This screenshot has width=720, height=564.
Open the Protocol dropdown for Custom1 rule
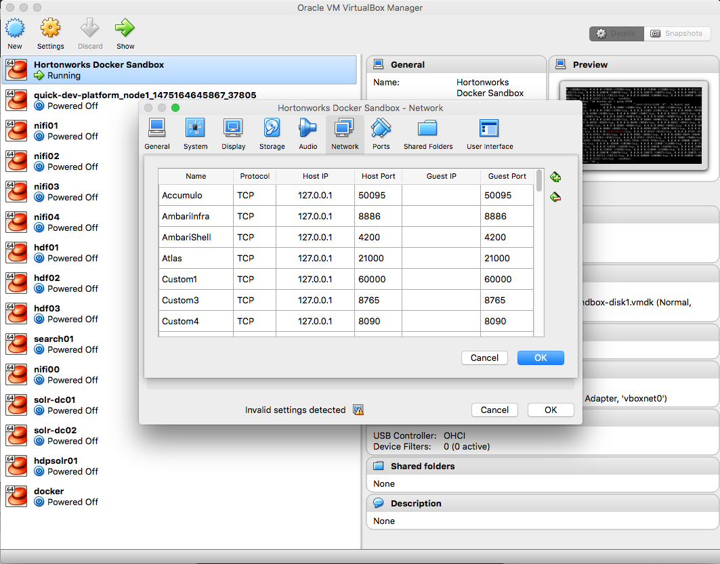pos(255,279)
